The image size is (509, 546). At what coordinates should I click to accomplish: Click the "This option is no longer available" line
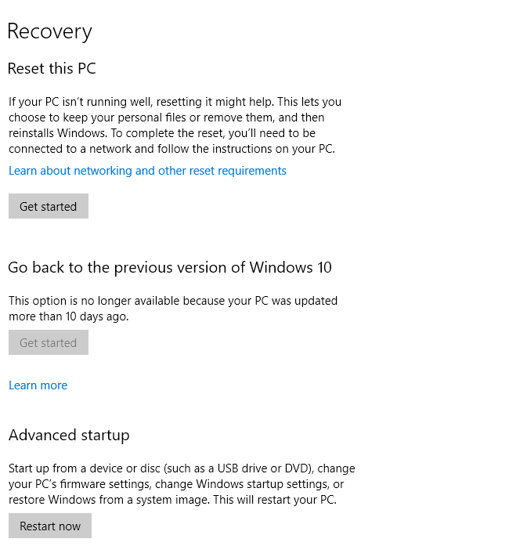click(172, 301)
